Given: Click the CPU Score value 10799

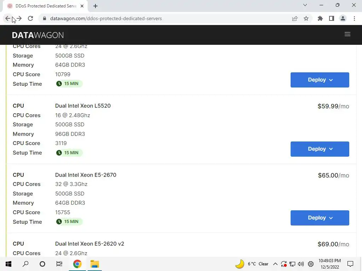Looking at the screenshot, I should [x=63, y=74].
